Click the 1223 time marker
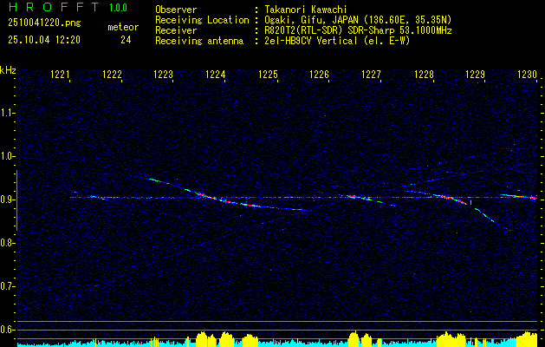The height and width of the screenshot is (347, 545). coord(164,75)
